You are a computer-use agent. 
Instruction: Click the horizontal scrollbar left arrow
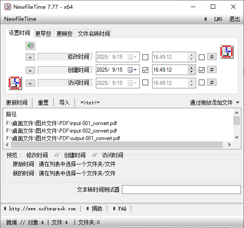click(7, 145)
